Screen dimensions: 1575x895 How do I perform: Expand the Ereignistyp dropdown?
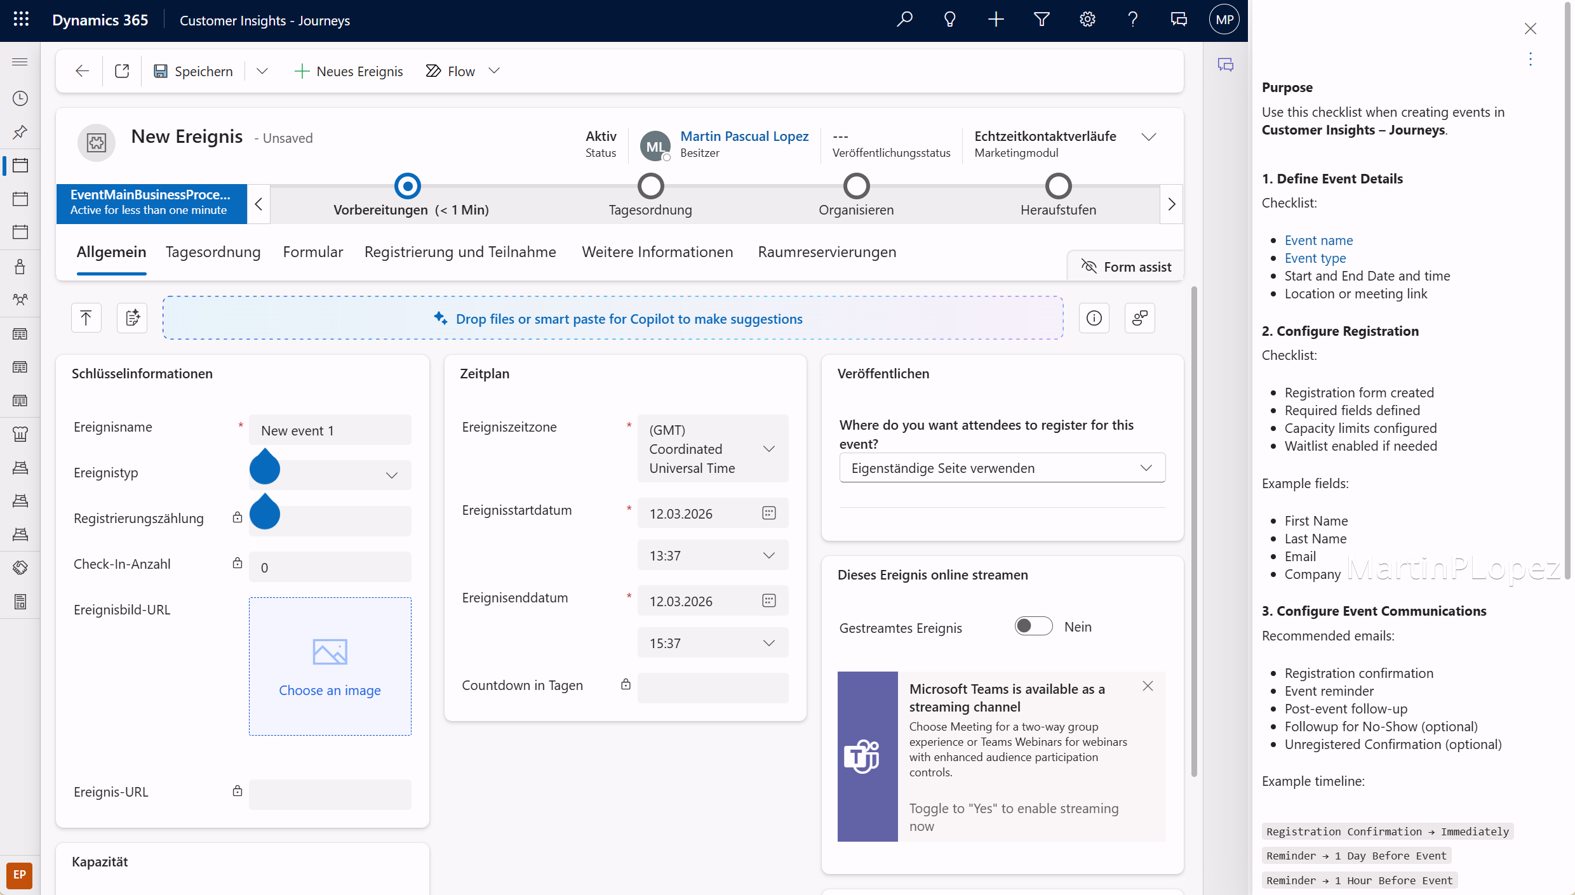[x=391, y=475]
